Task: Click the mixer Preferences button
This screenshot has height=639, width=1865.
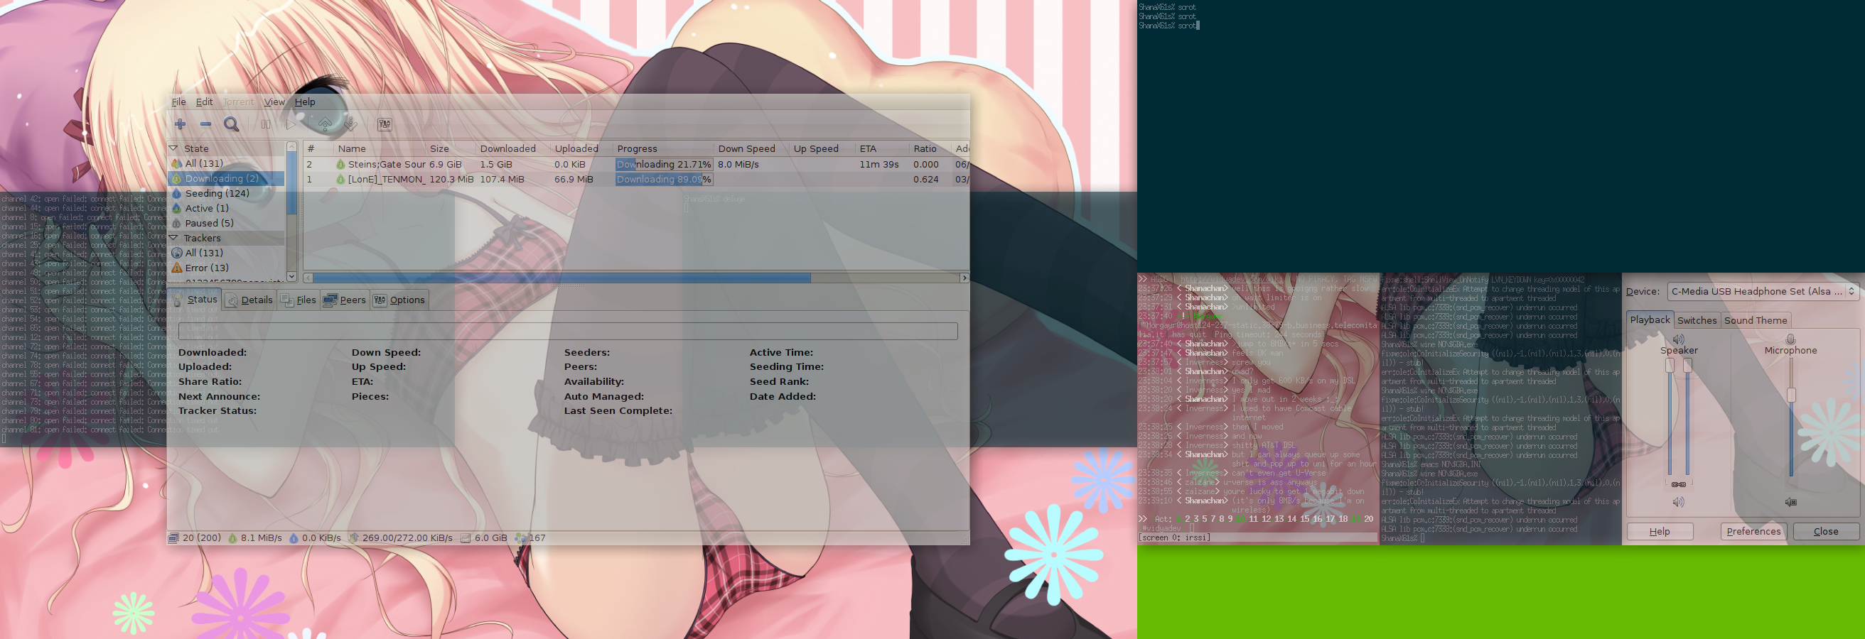Action: [x=1753, y=531]
